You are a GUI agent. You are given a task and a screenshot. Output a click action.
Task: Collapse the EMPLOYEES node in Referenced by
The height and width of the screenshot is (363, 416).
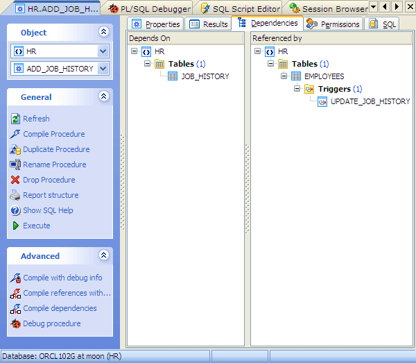pyautogui.click(x=284, y=76)
